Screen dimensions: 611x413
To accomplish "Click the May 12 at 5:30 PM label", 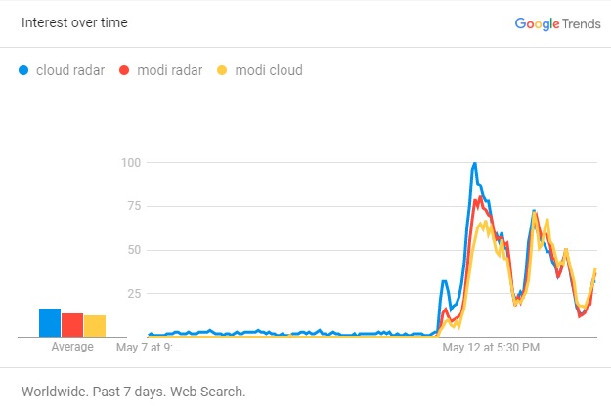I will (491, 348).
